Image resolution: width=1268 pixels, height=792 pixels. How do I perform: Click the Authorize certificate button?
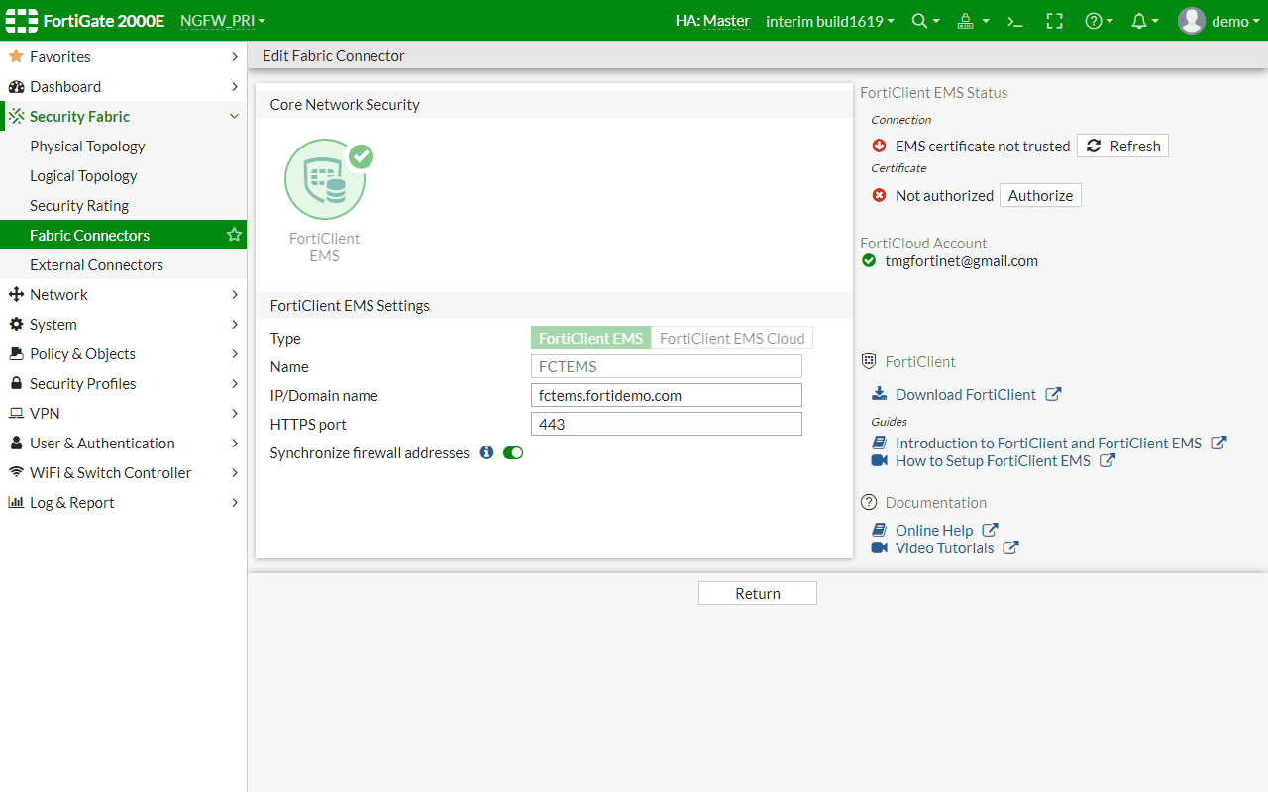(x=1040, y=195)
